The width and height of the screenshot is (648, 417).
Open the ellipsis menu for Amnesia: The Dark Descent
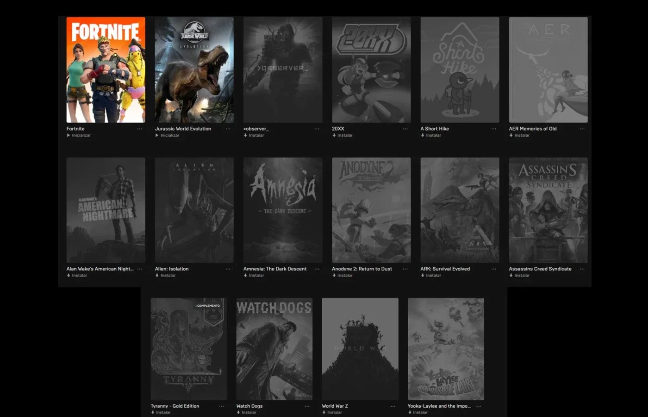point(317,269)
